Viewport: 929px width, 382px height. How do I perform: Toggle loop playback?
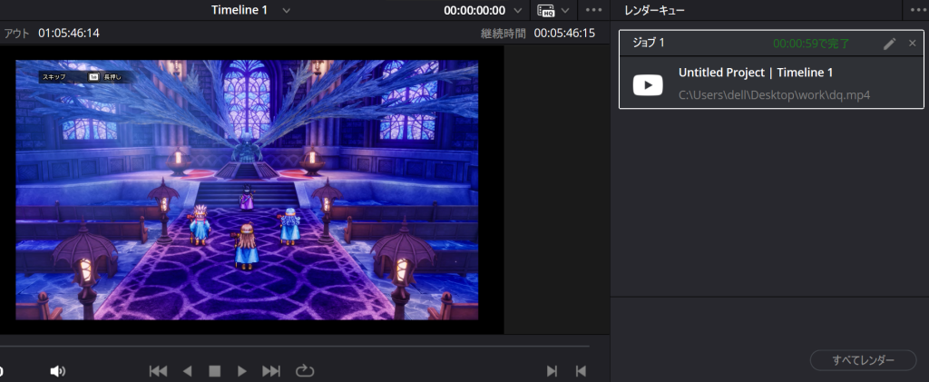[x=304, y=371]
